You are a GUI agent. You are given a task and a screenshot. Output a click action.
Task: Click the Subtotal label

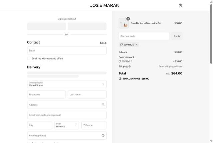123,52
